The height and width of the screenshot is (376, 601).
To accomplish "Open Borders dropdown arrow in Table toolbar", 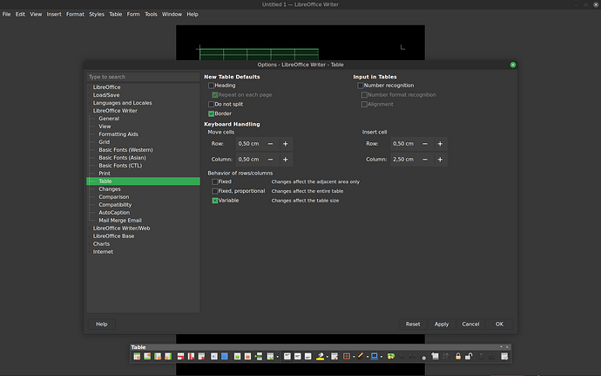I will click(354, 357).
